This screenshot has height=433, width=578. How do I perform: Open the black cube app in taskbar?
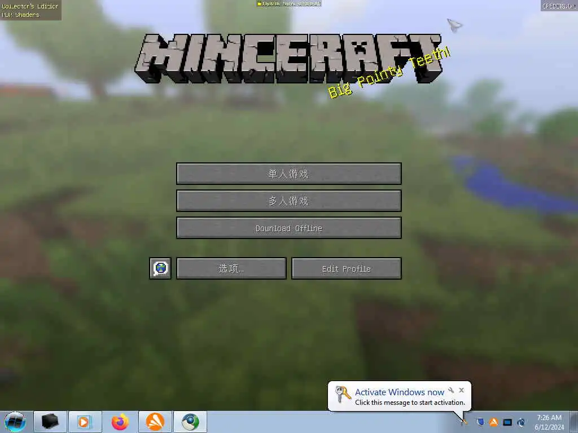pos(50,422)
